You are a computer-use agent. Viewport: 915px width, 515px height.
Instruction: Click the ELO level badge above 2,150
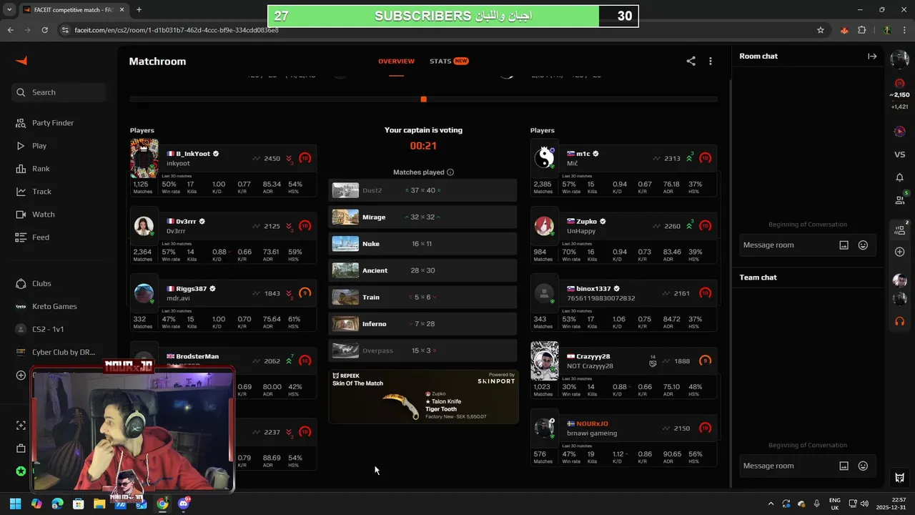click(x=899, y=84)
